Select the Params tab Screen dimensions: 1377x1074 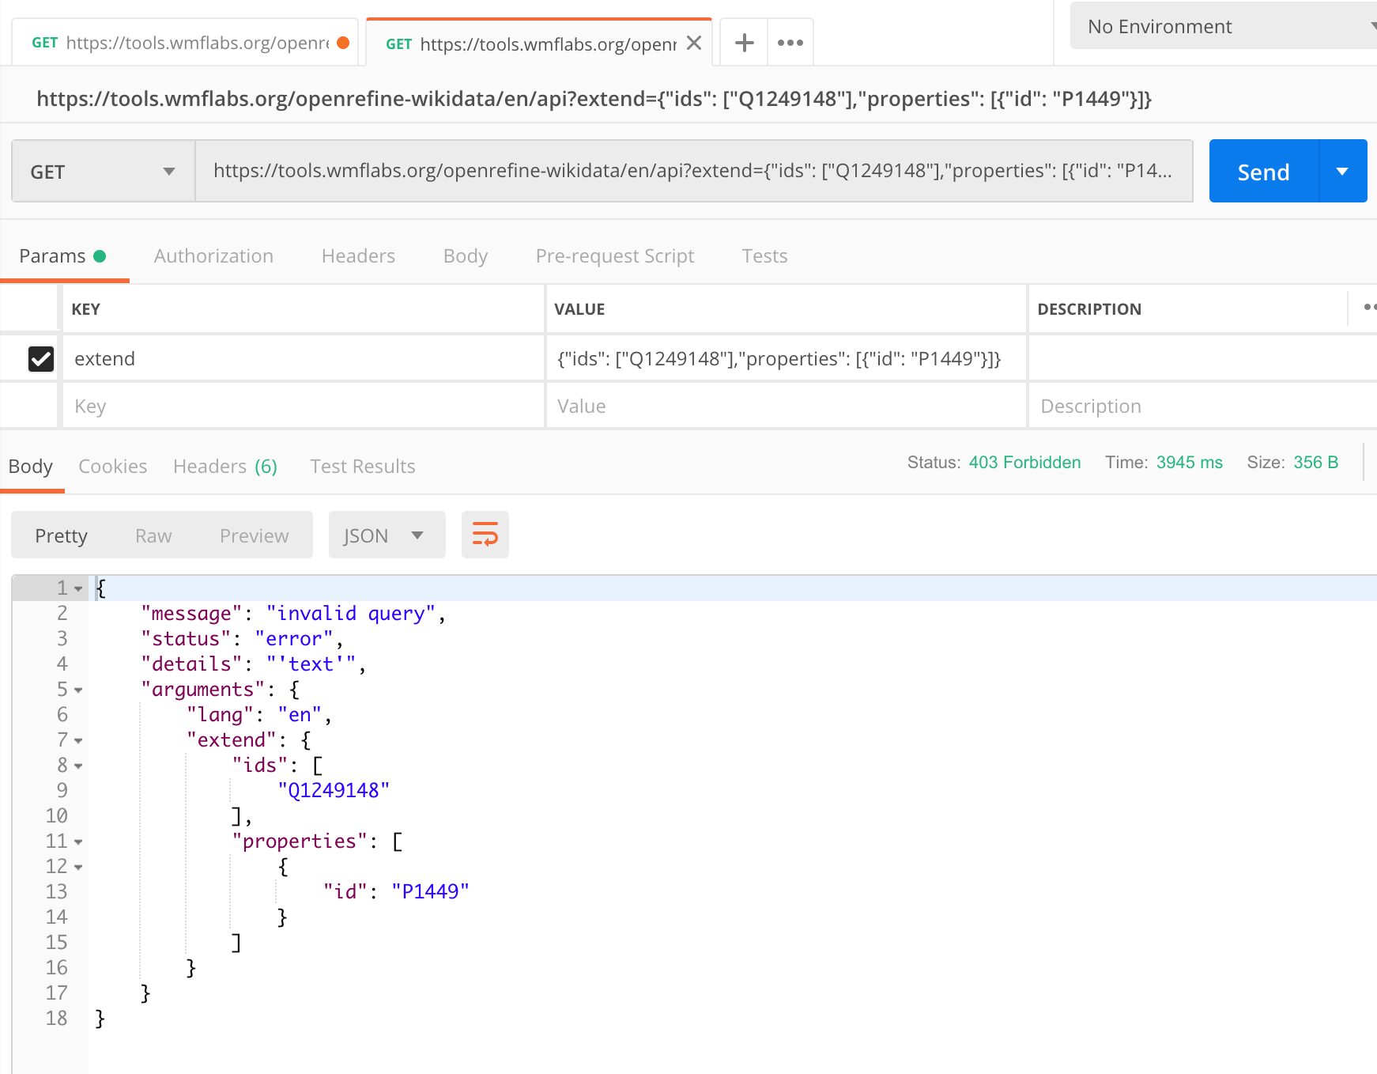(62, 256)
